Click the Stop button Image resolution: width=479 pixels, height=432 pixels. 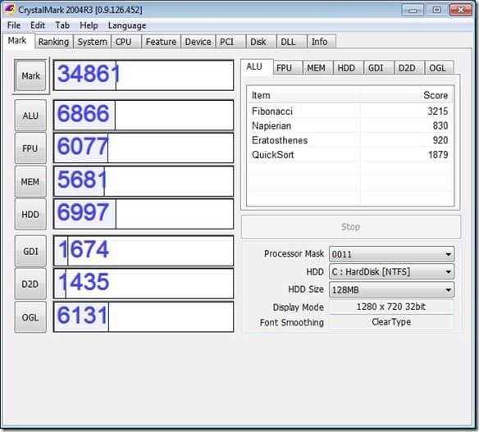point(351,227)
